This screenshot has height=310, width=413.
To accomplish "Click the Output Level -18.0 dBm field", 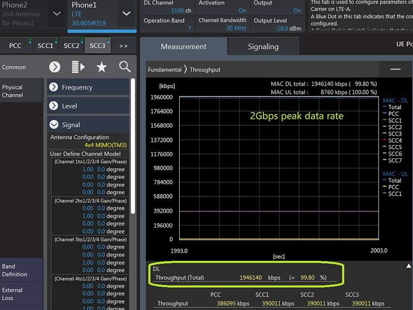I will [288, 28].
